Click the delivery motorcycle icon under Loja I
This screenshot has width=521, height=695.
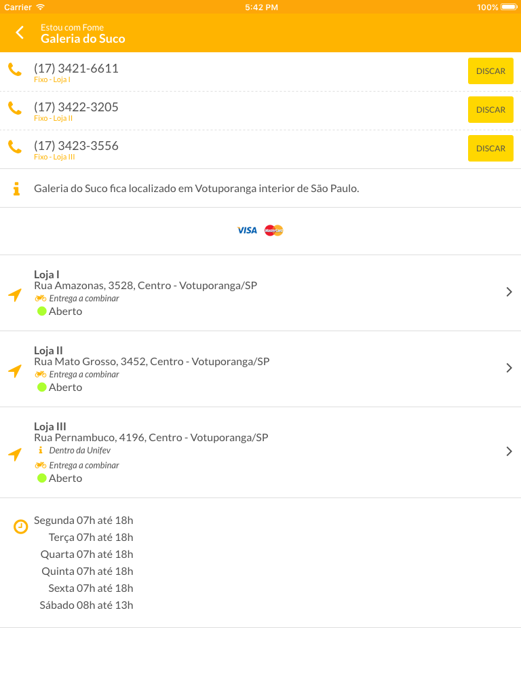(41, 299)
